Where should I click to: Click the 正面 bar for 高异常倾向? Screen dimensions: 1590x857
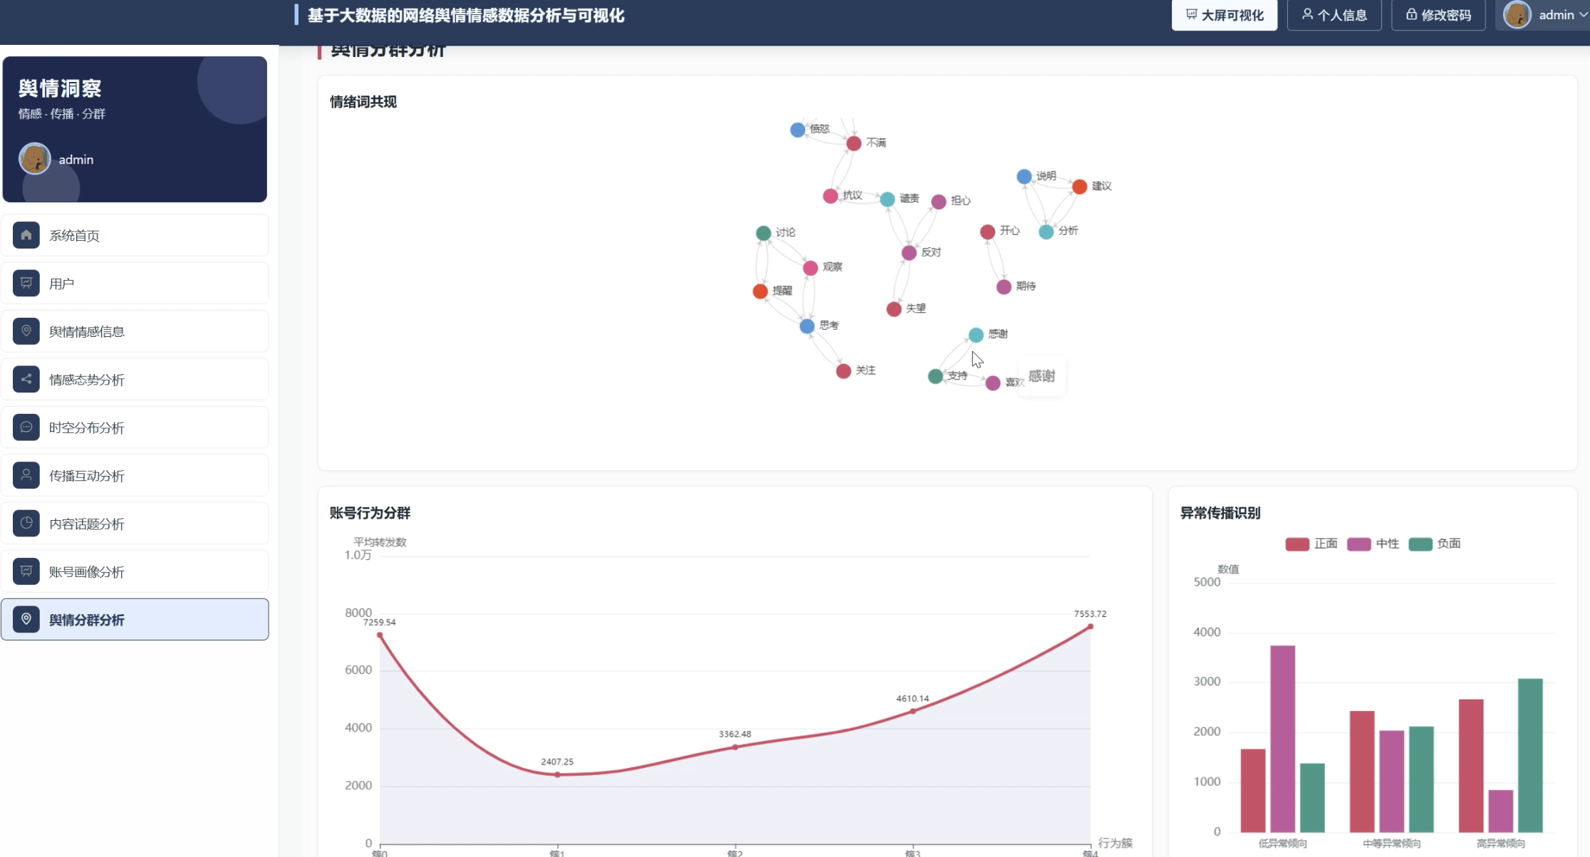pyautogui.click(x=1471, y=766)
